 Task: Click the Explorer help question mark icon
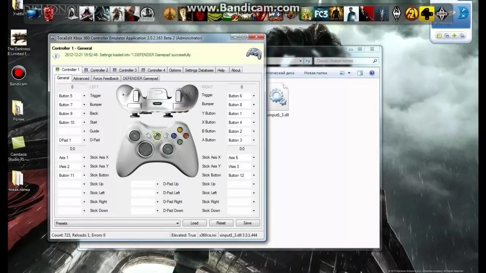372,73
